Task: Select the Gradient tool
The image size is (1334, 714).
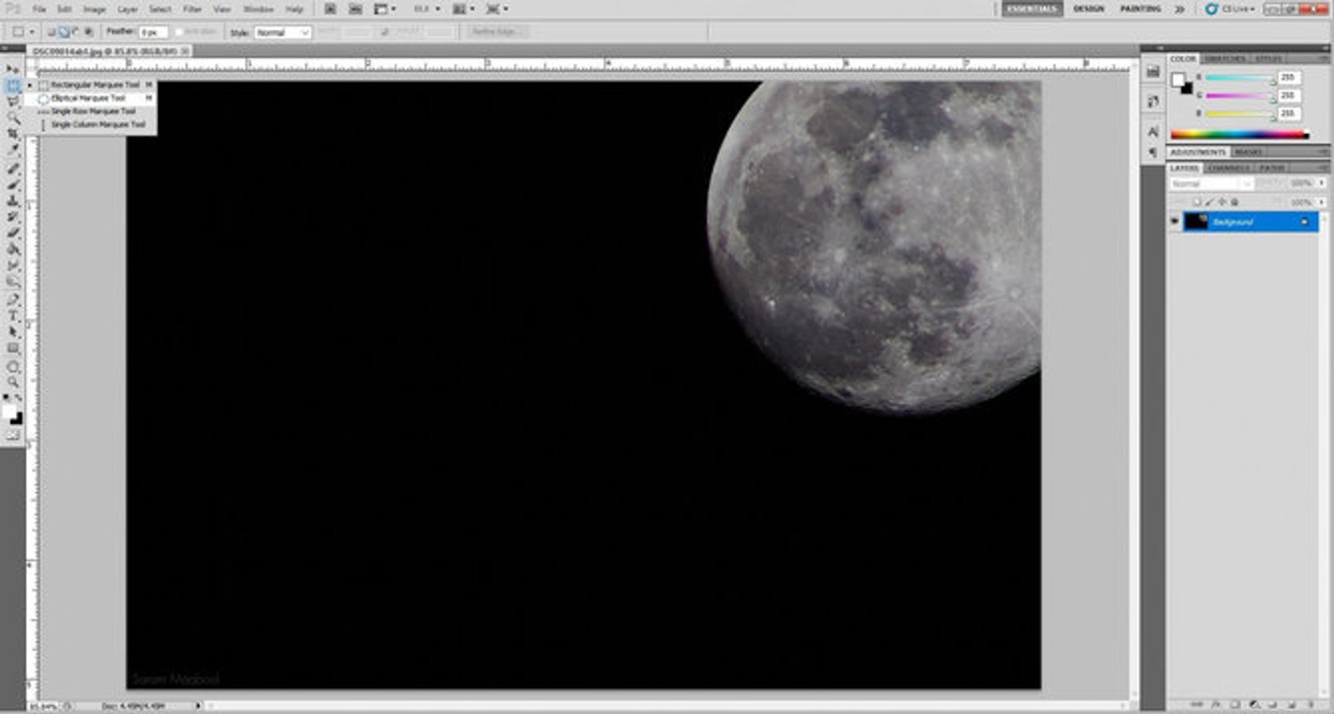Action: (x=13, y=249)
